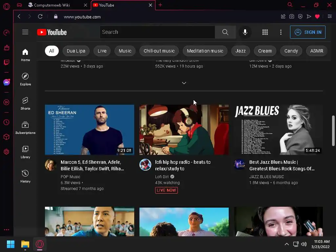Filter by Meditation music chip
Image resolution: width=336 pixels, height=252 pixels.
coord(205,51)
